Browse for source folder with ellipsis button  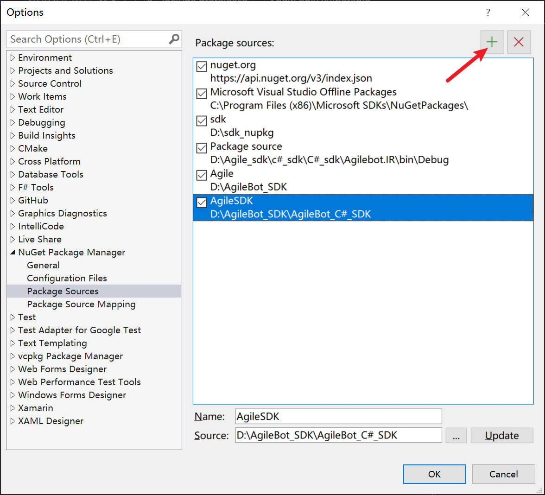pos(456,436)
